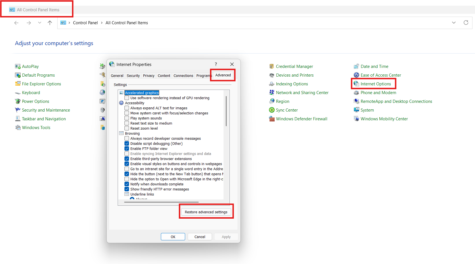Collapse the Browsing settings group
The height and width of the screenshot is (264, 475).
pyautogui.click(x=121, y=133)
